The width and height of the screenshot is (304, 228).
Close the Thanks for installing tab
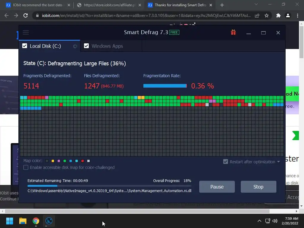point(211,5)
